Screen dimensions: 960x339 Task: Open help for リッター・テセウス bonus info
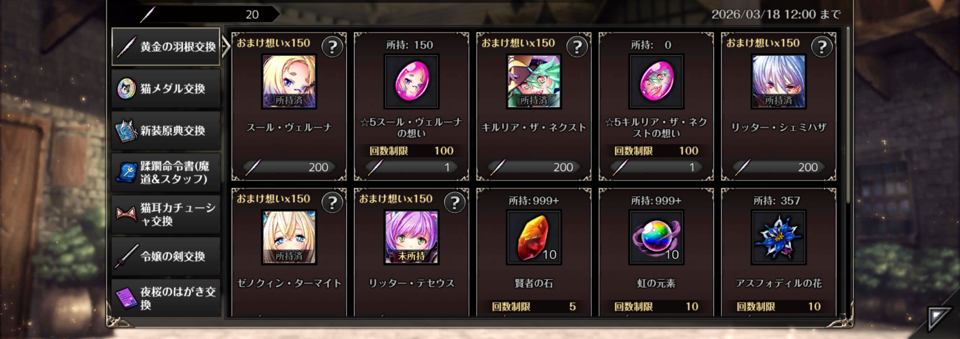(454, 203)
